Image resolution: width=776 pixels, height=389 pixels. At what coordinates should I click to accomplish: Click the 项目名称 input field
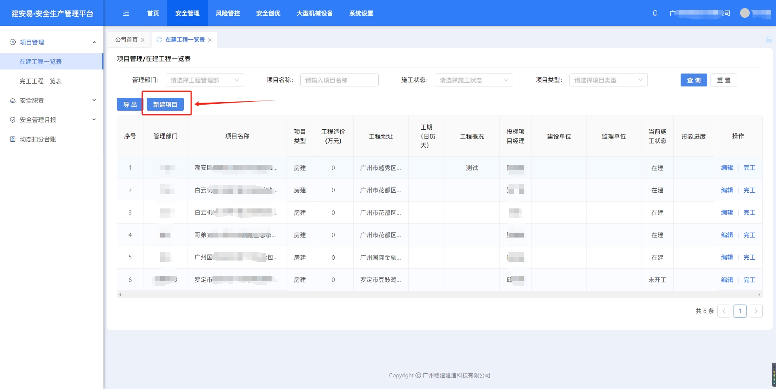pos(339,80)
